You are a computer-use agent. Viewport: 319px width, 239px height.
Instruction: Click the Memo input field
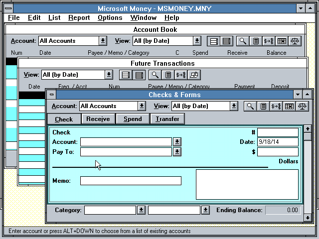(x=131, y=181)
